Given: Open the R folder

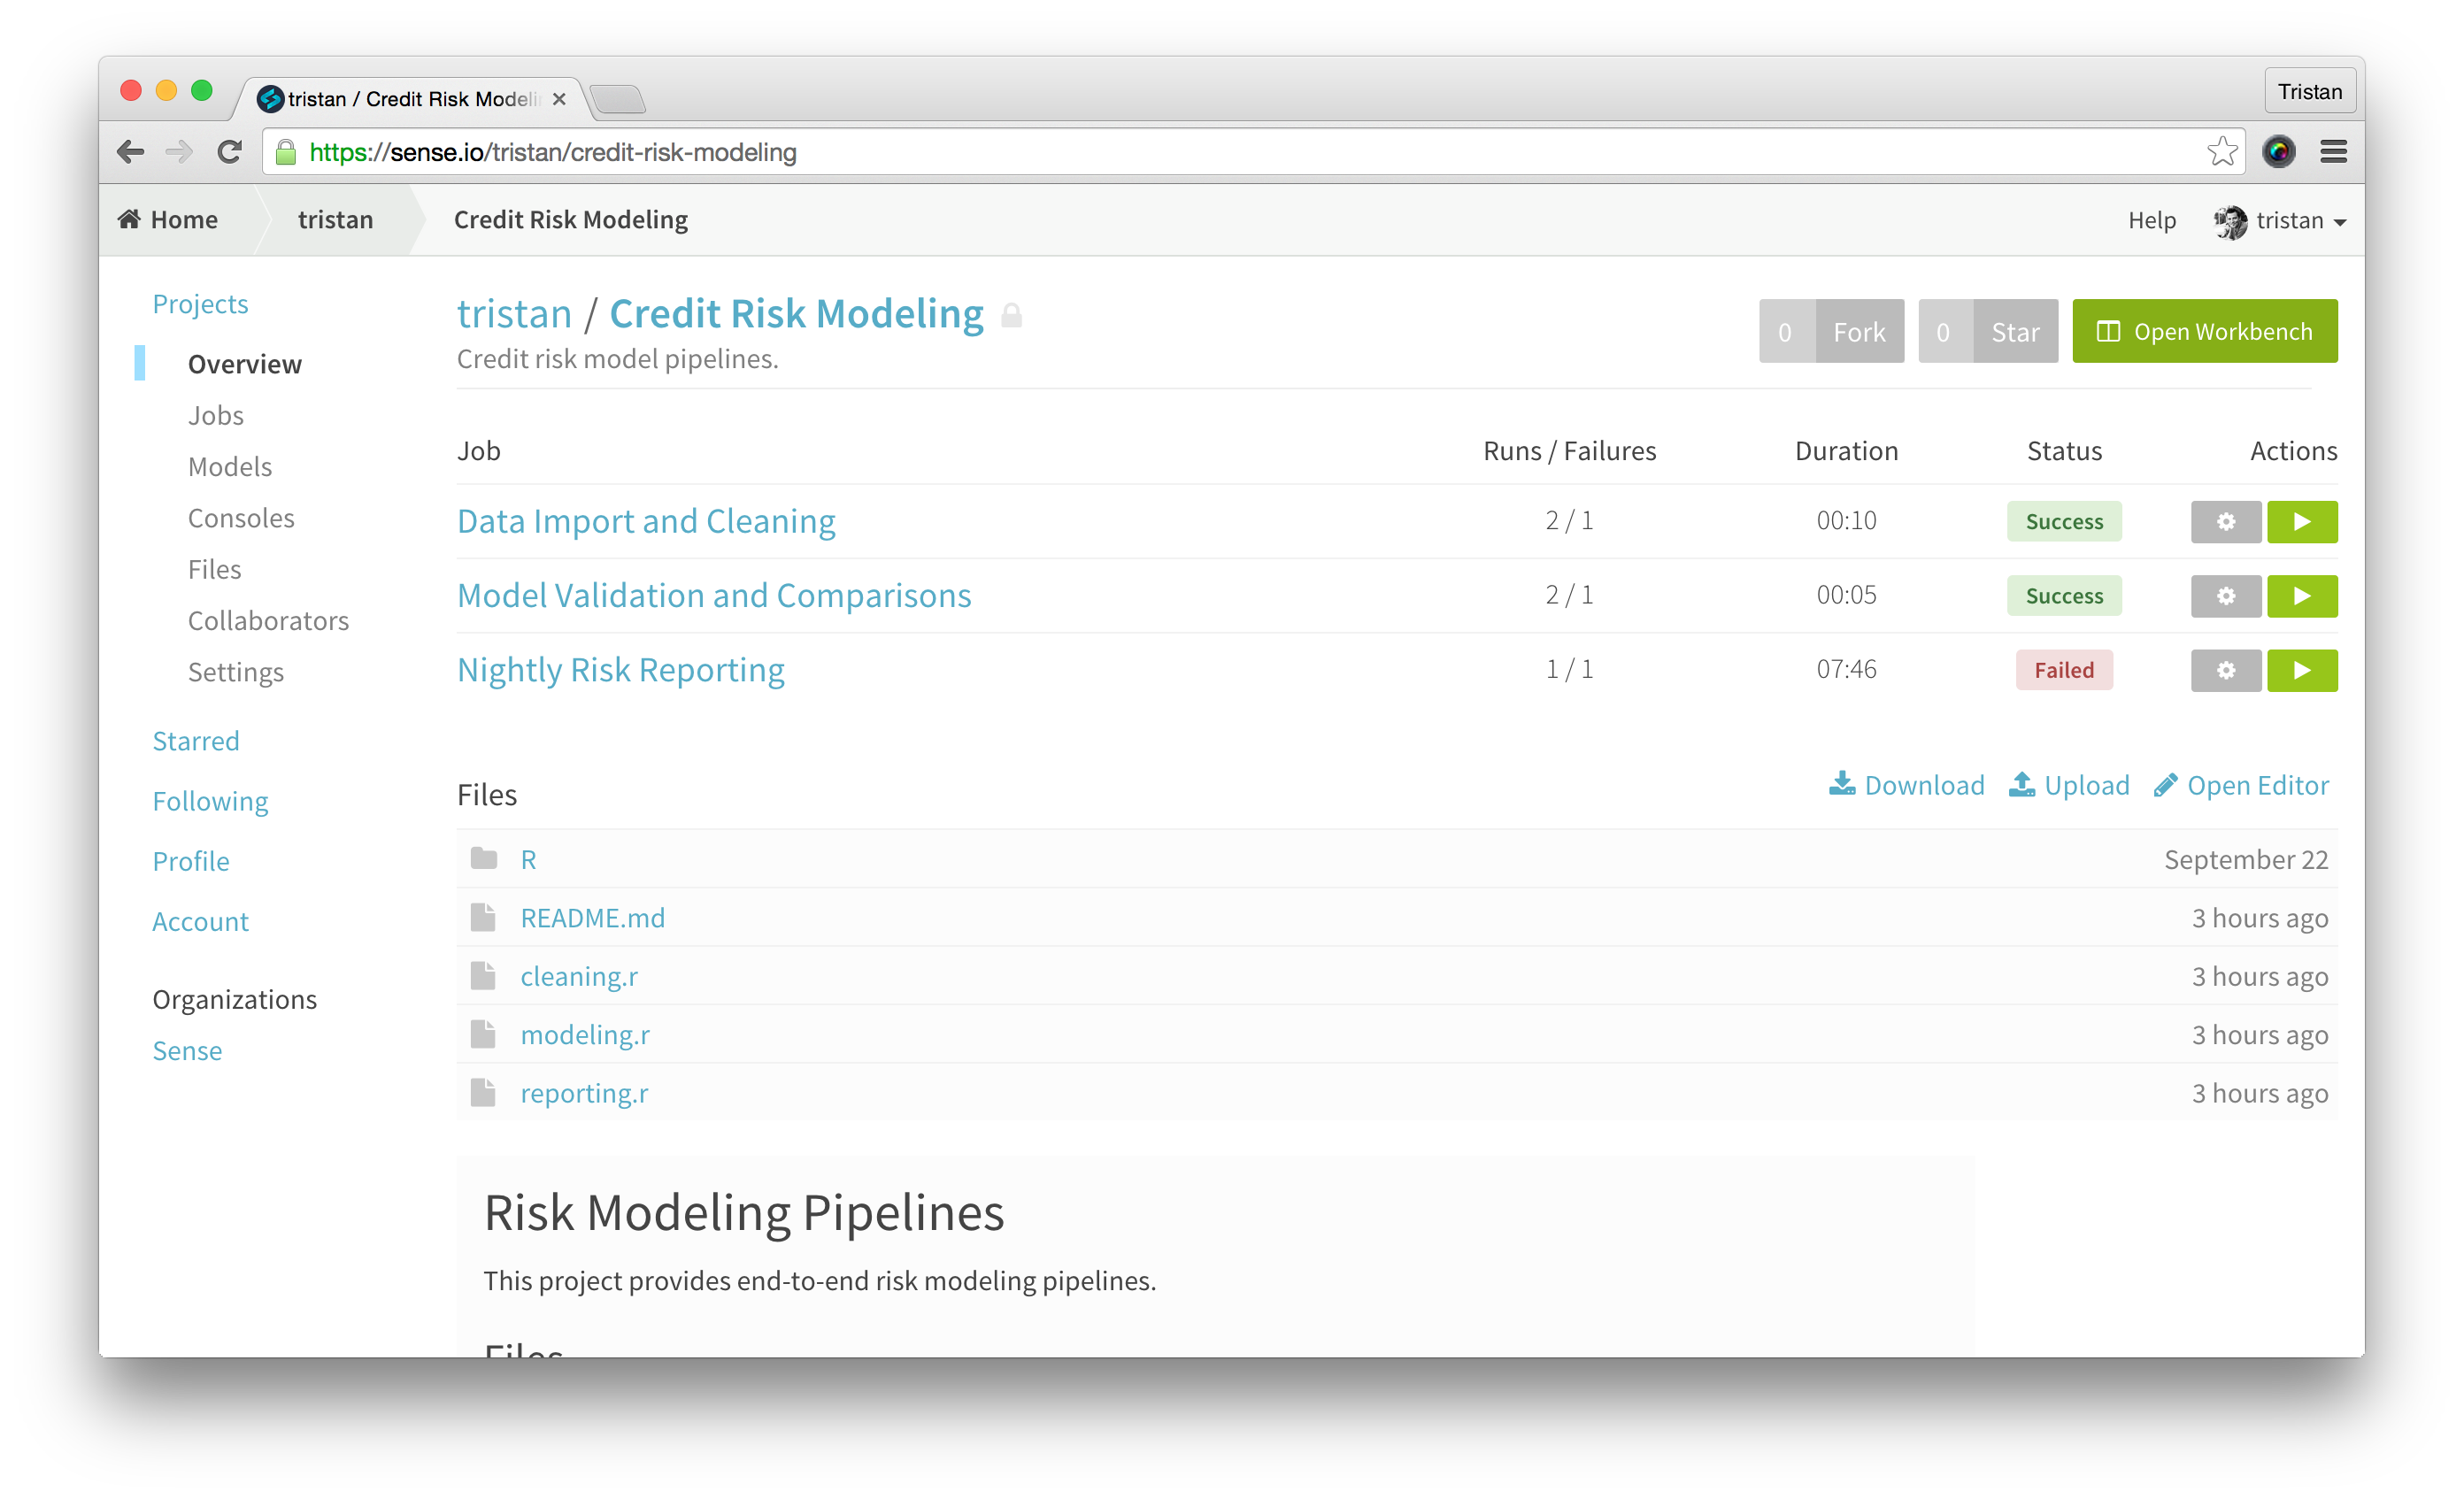Looking at the screenshot, I should tap(529, 859).
